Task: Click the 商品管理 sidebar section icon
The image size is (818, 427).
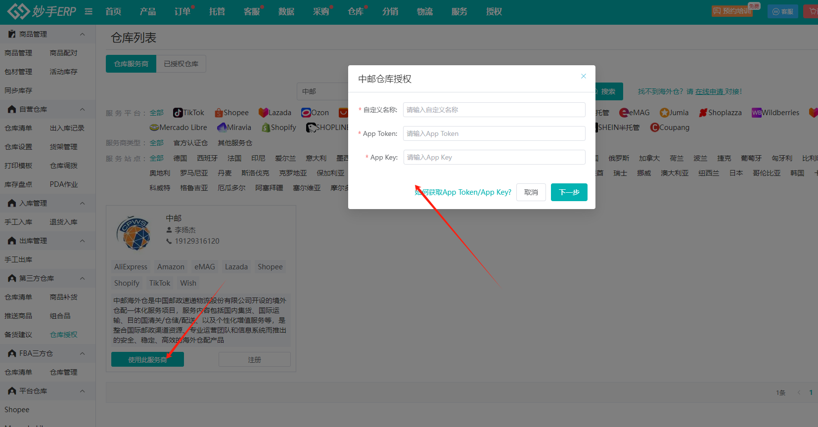Action: pos(12,34)
